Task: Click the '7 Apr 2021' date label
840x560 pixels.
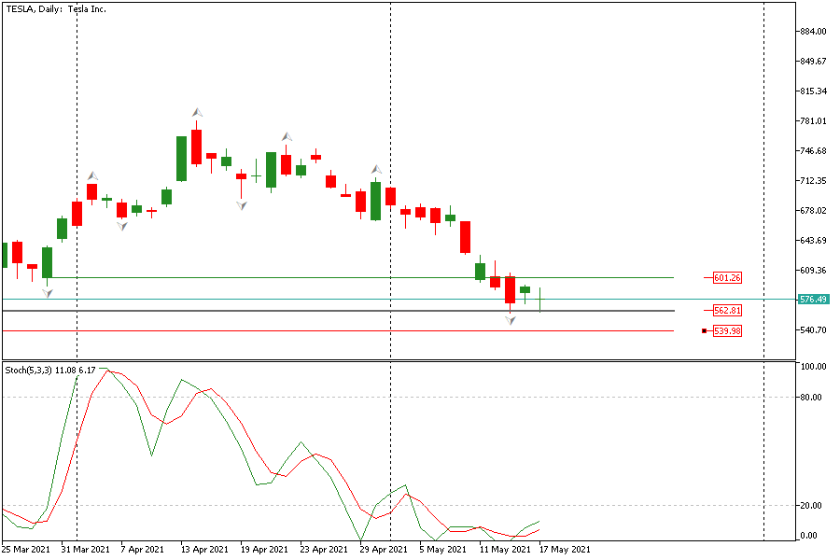Action: click(143, 550)
